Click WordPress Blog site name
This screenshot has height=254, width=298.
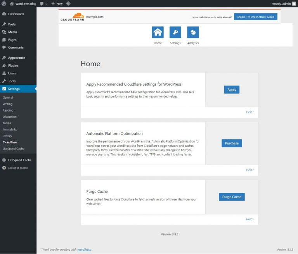pos(26,3)
